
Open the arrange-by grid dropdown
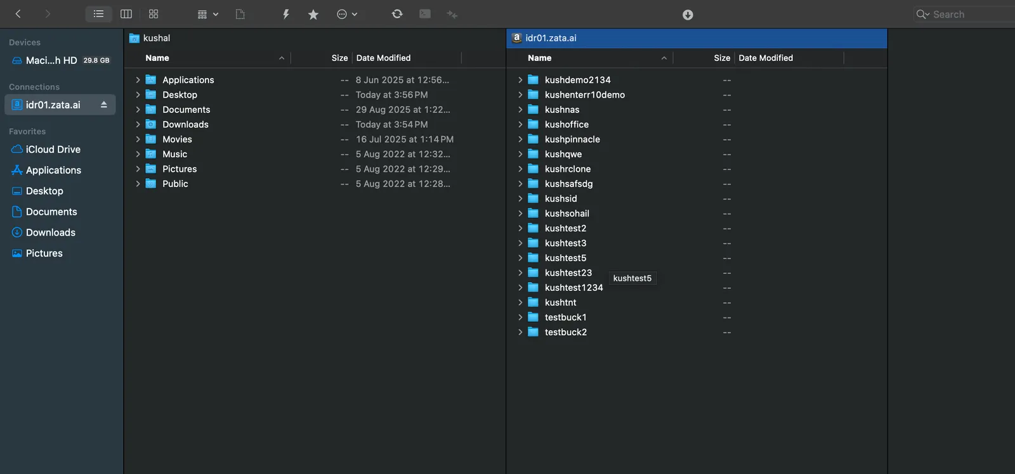pos(207,14)
